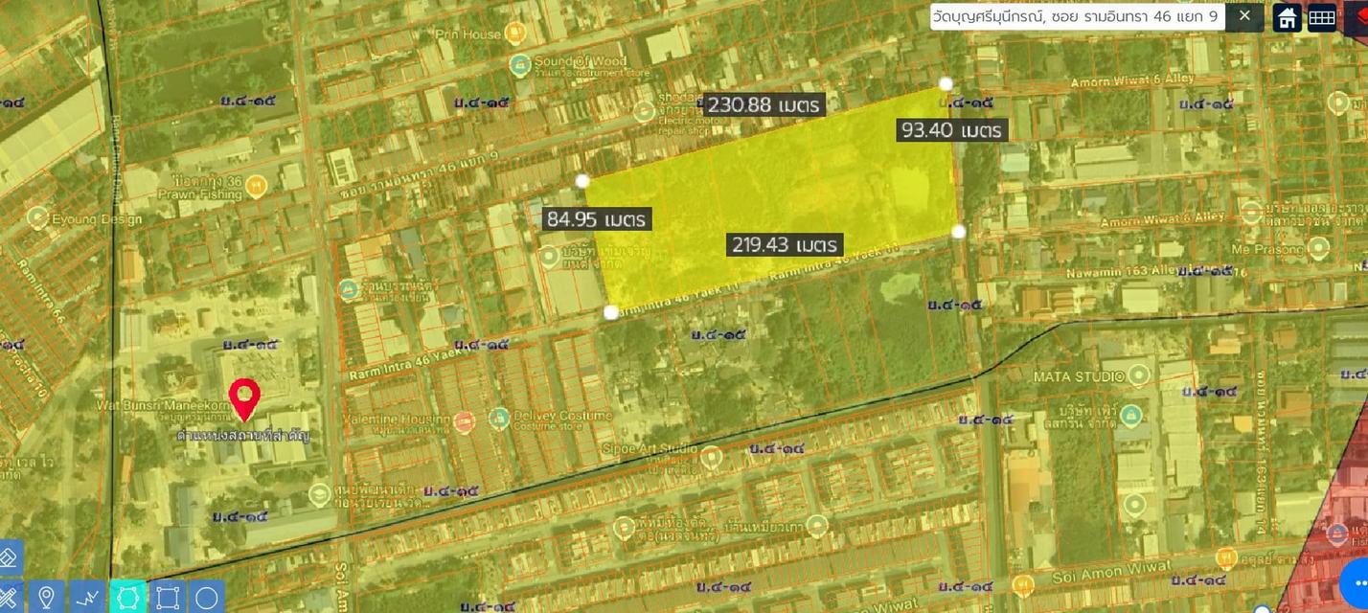This screenshot has height=613, width=1368.
Task: Select the polyline drawing tool
Action: coord(87,598)
